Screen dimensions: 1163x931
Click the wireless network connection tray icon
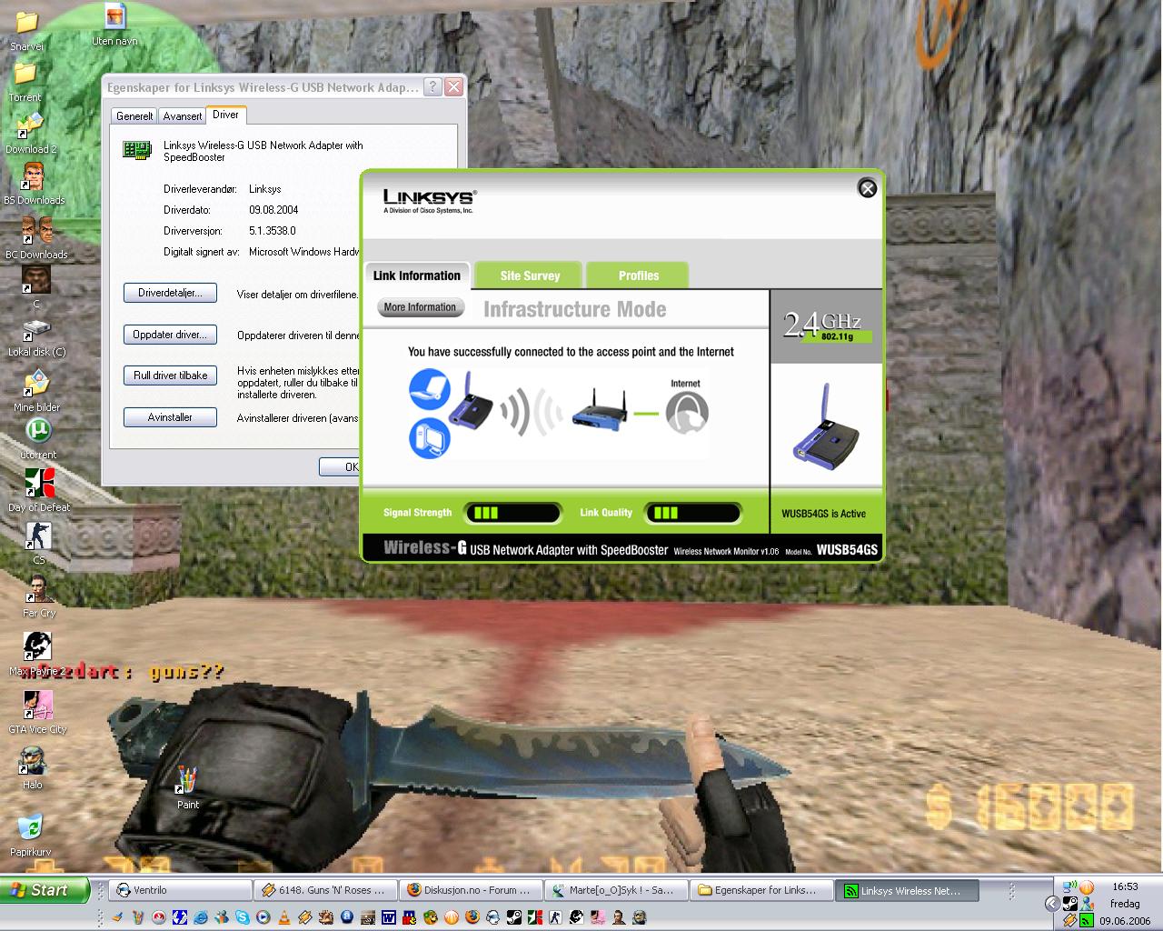coord(1069,886)
